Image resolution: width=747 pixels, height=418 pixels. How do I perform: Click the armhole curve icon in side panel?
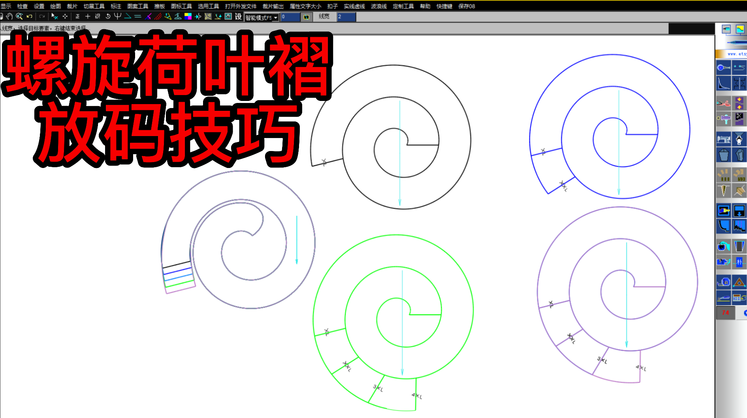tap(724, 226)
